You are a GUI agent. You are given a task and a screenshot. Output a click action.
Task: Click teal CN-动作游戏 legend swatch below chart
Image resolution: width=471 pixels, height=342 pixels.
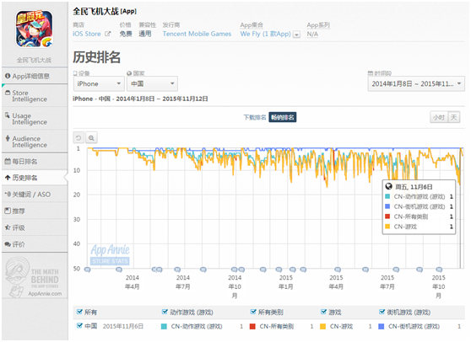point(164,326)
